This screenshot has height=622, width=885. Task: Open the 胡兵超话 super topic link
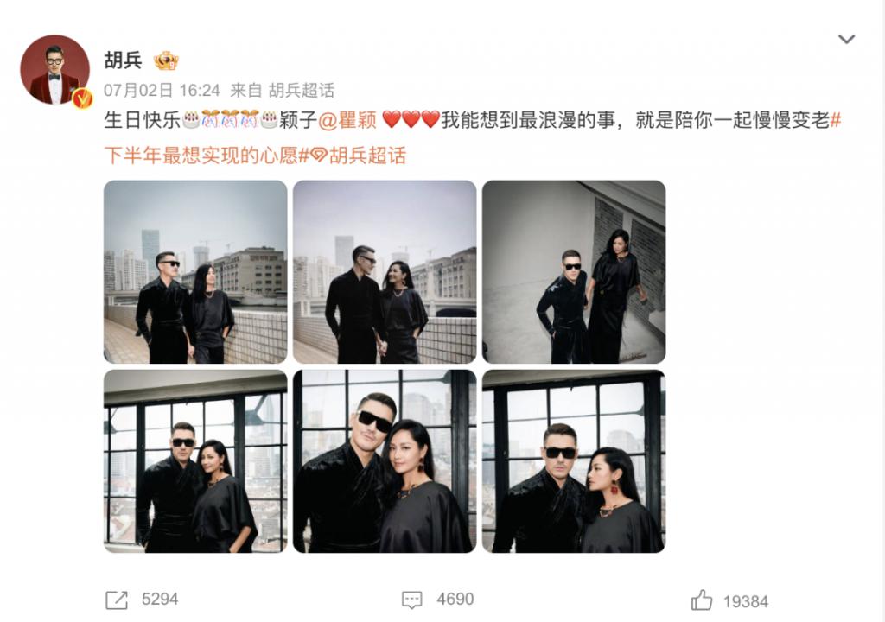(359, 155)
